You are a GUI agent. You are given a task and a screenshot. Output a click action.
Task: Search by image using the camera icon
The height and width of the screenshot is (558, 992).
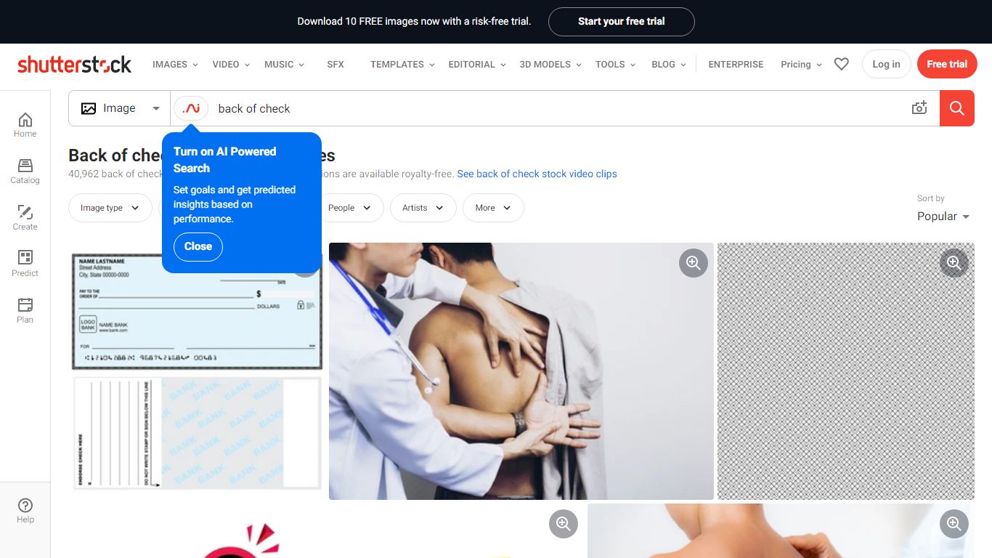pyautogui.click(x=919, y=108)
